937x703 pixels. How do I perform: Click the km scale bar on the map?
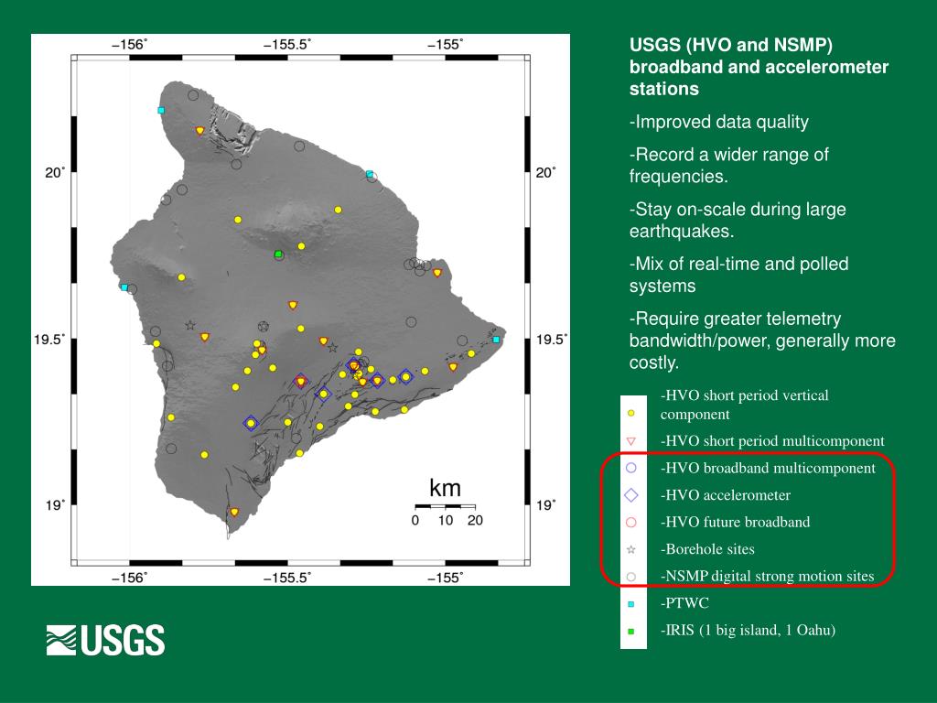446,505
